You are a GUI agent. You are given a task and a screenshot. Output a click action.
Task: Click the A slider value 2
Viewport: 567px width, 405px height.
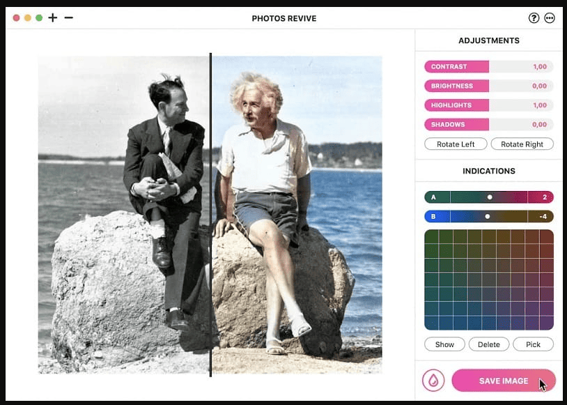tap(545, 197)
